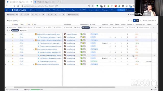Expand the IT-179 goal row
This screenshot has width=163, height=91.
pos(33,64)
